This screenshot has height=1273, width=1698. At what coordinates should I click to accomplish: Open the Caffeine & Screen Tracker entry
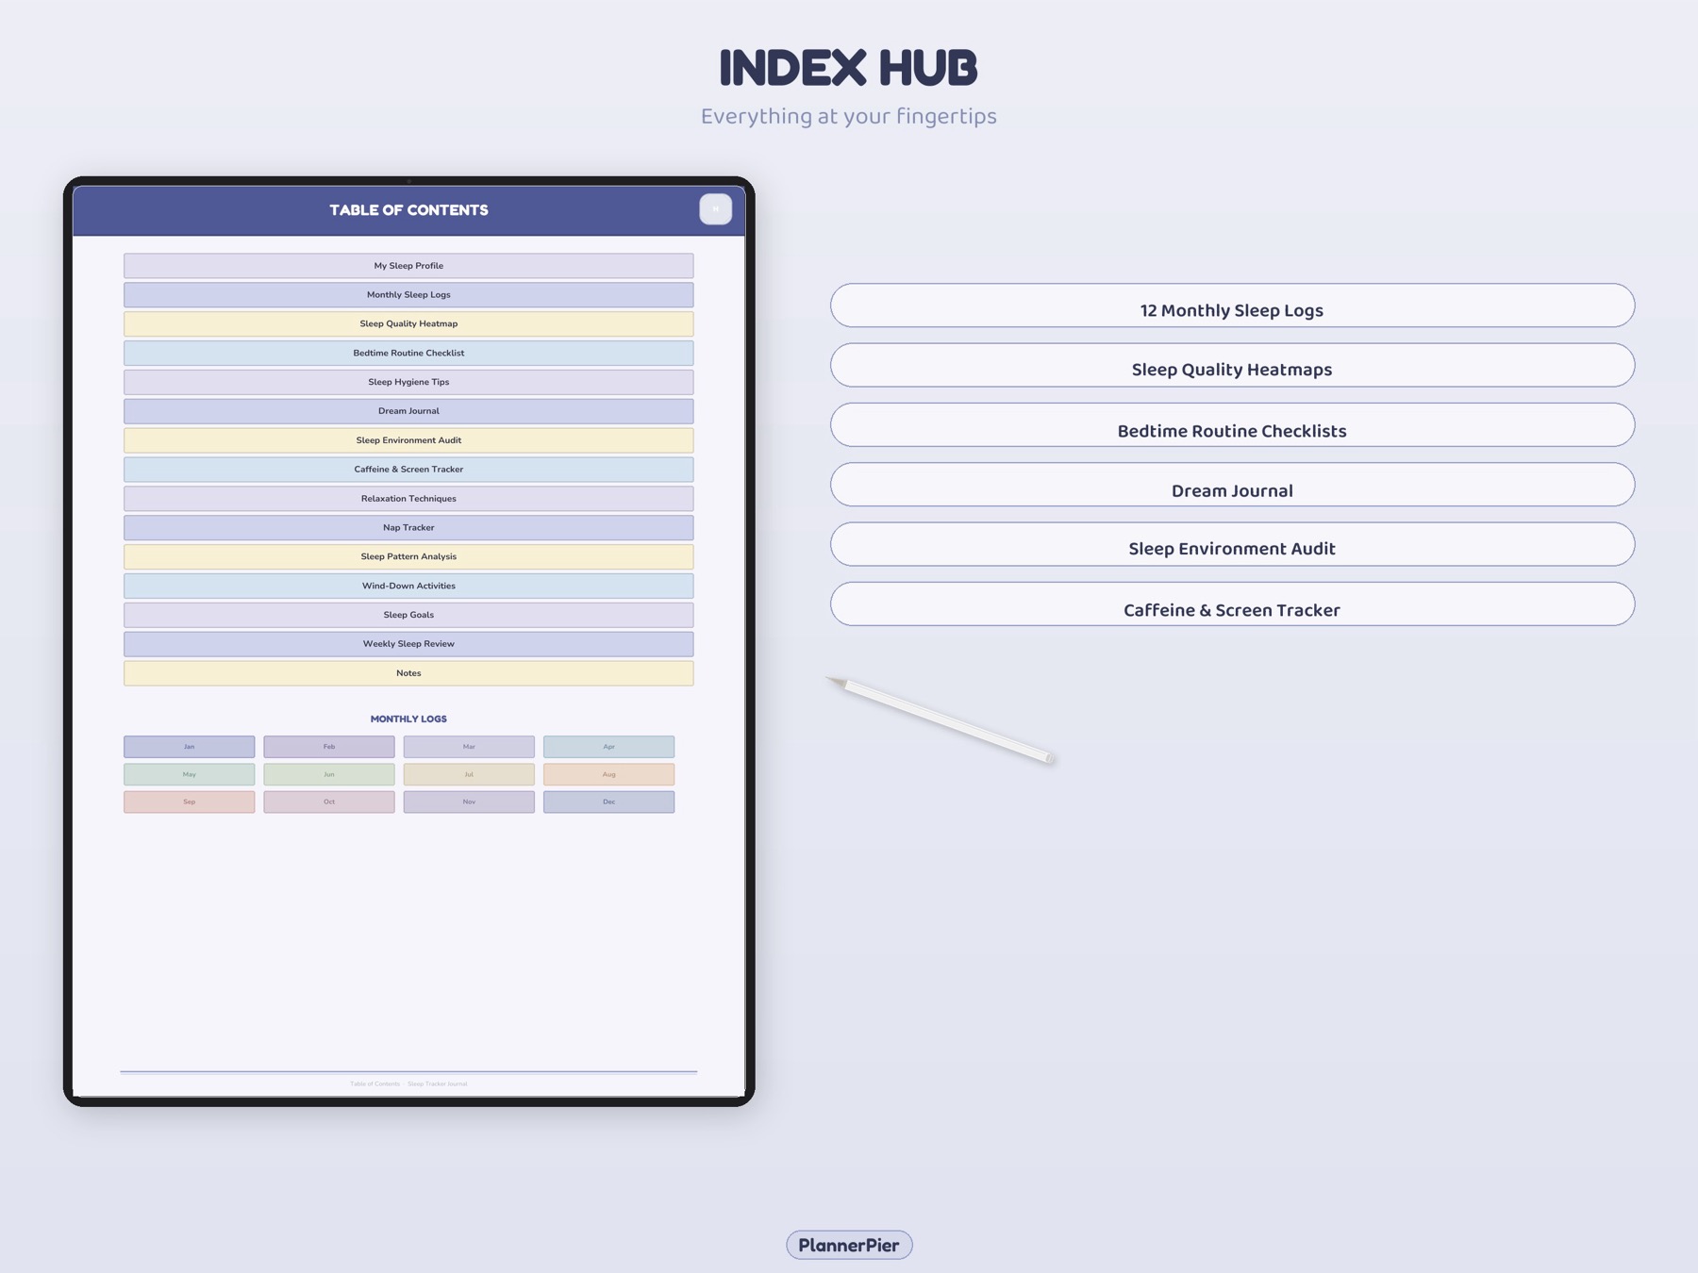[x=408, y=469]
